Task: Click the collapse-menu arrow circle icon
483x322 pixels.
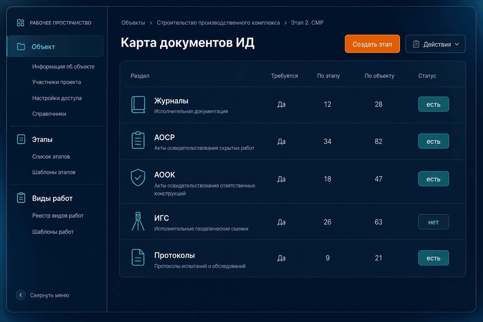Action: [x=21, y=295]
